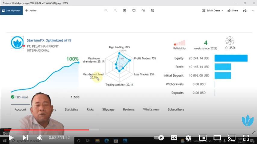257x144 pixels.
Task: Zoom out of the photo
Action: 115,11
